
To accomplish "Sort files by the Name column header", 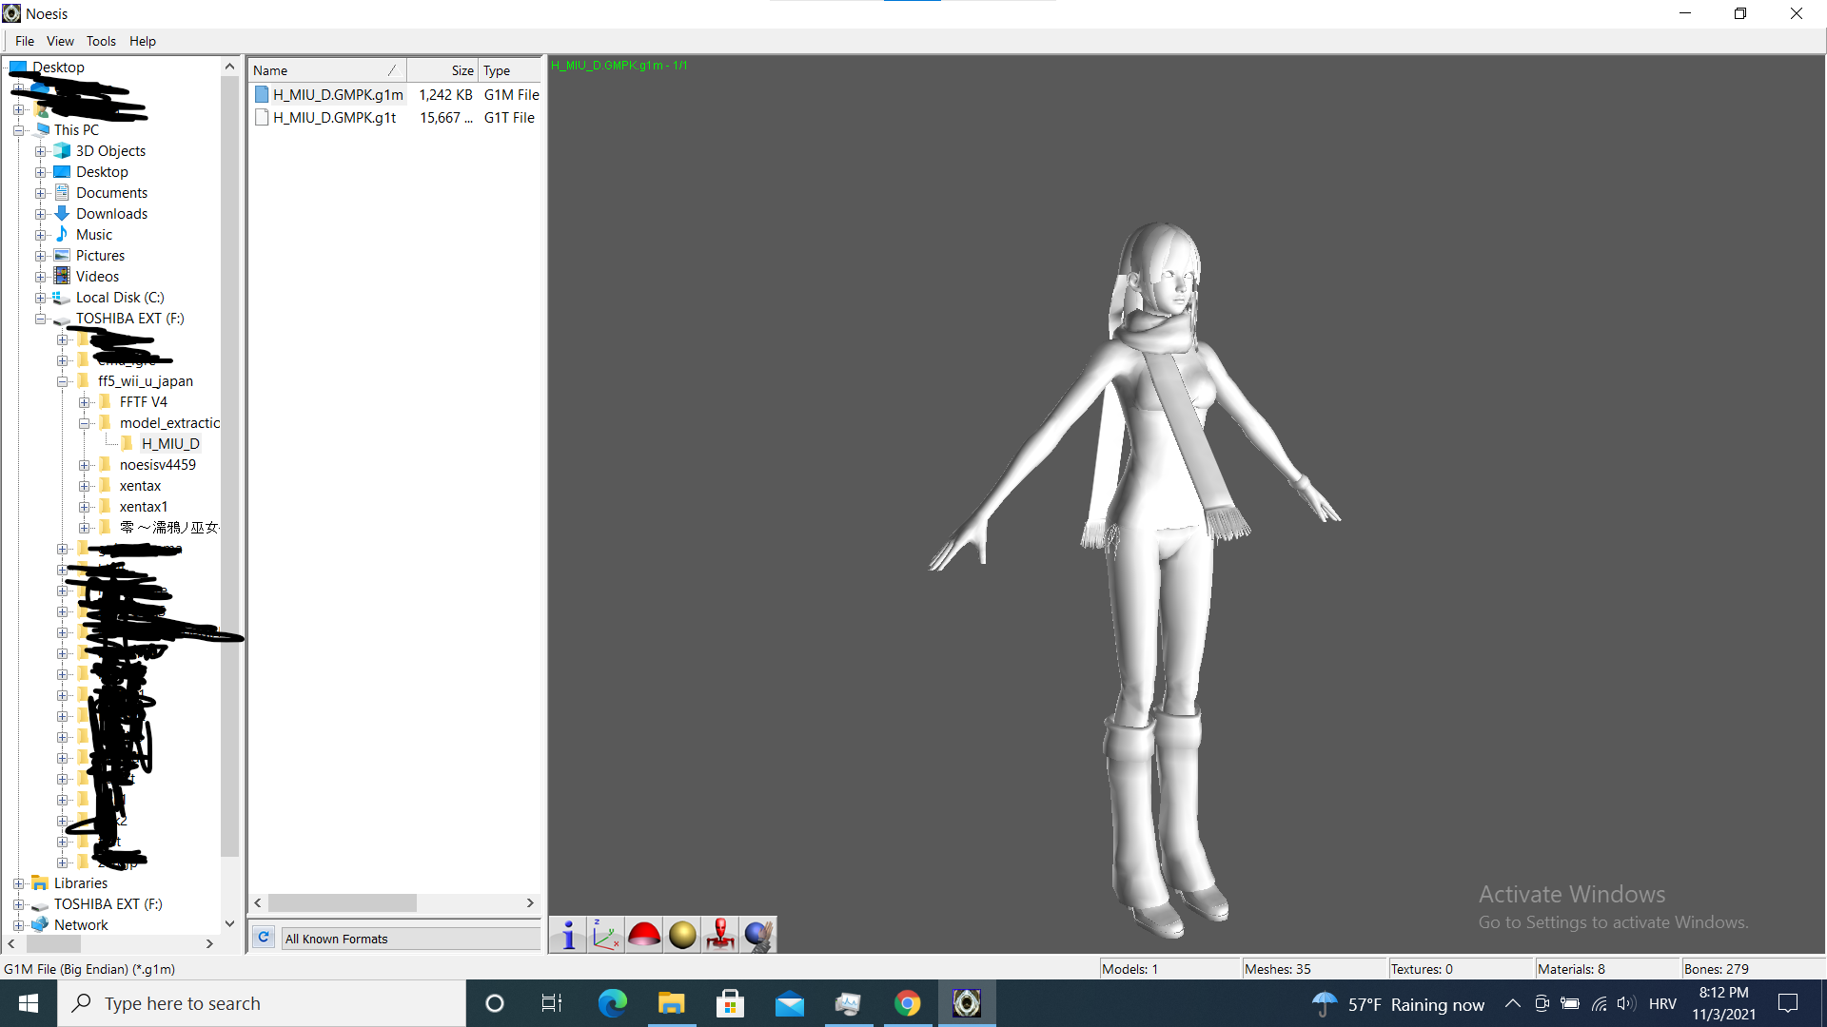I will tap(327, 70).
